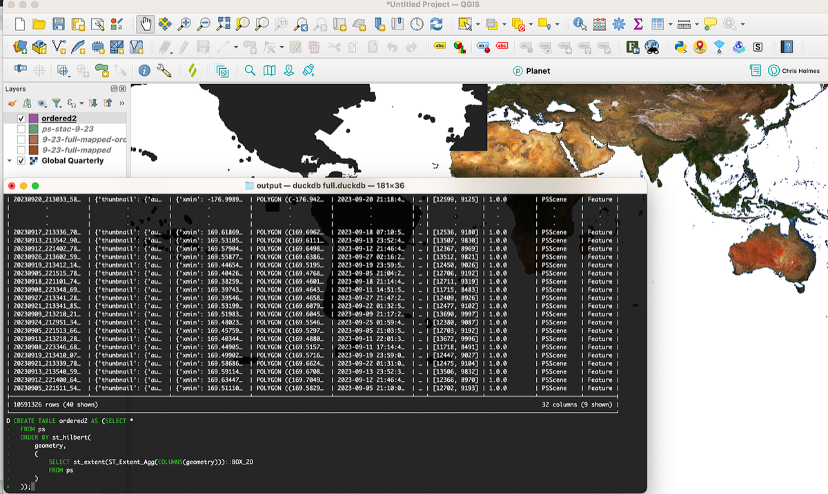Open the Measure tool dropdown arrow
The height and width of the screenshot is (494, 828).
coord(696,25)
